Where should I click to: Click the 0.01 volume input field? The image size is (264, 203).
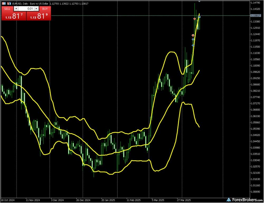click(26, 9)
